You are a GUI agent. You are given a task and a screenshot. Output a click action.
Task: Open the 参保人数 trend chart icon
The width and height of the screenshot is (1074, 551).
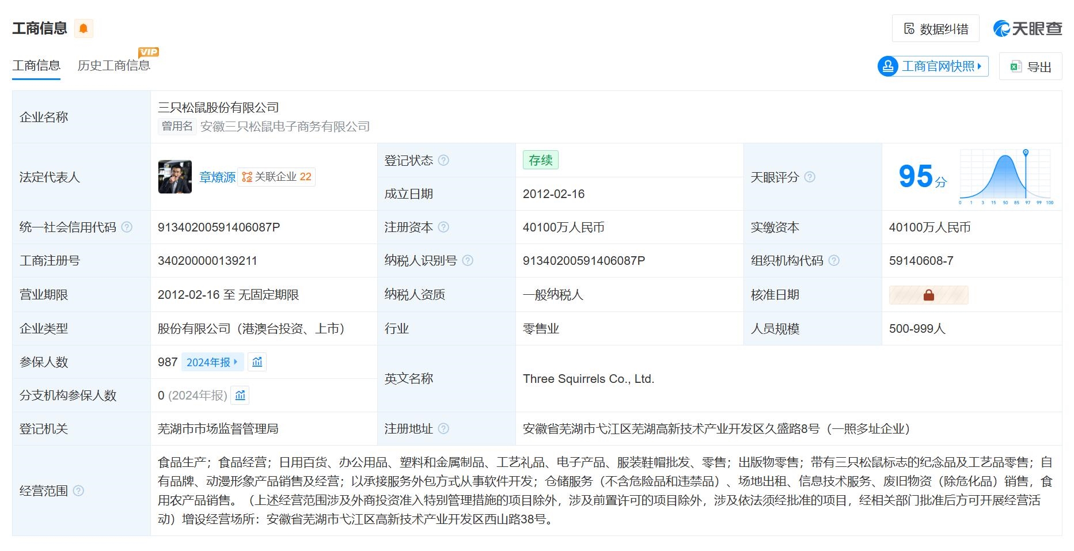point(257,362)
